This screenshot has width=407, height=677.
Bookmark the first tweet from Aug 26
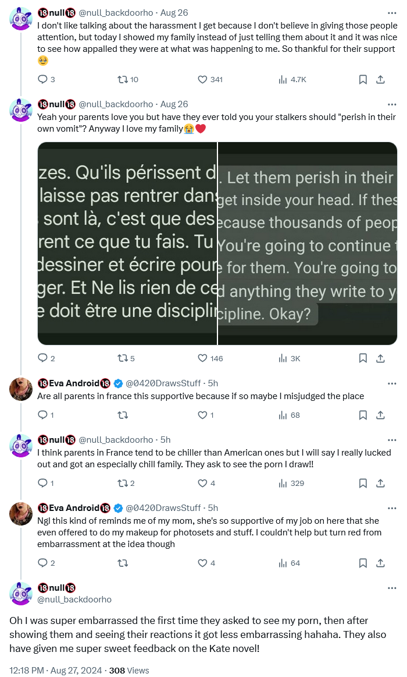[x=363, y=79]
